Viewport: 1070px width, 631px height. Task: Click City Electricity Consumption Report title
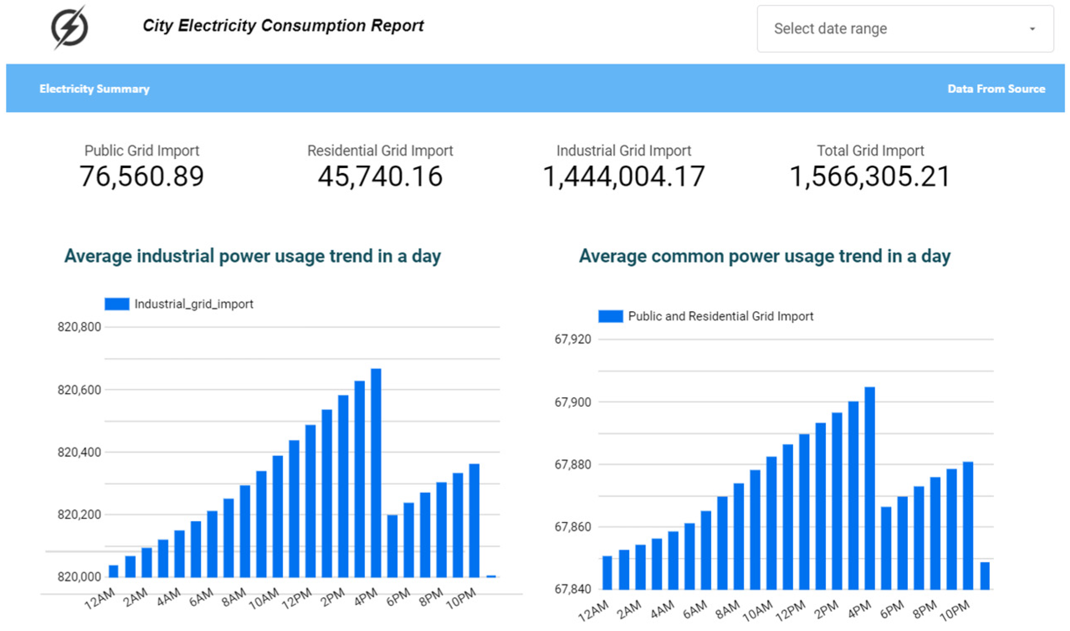pos(283,26)
